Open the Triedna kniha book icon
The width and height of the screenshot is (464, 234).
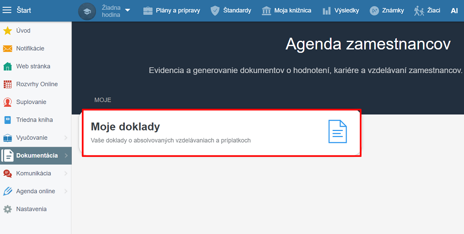coord(7,120)
